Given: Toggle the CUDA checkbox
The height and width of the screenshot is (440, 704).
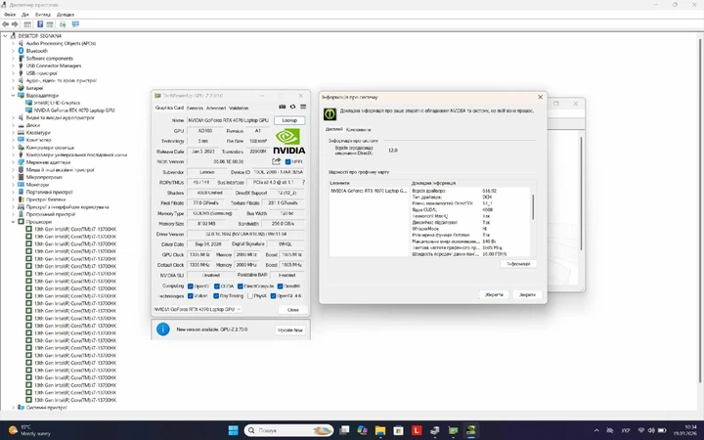Looking at the screenshot, I should pos(217,286).
